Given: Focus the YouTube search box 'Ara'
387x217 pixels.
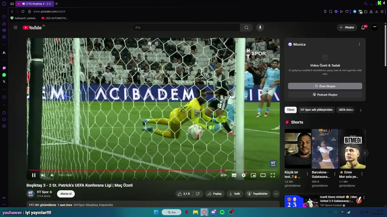Looking at the screenshot, I should [186, 27].
